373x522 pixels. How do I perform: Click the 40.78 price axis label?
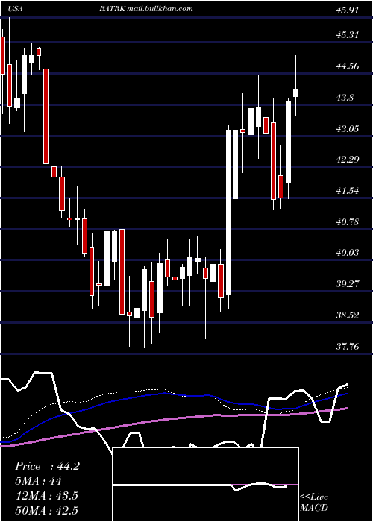[348, 221]
